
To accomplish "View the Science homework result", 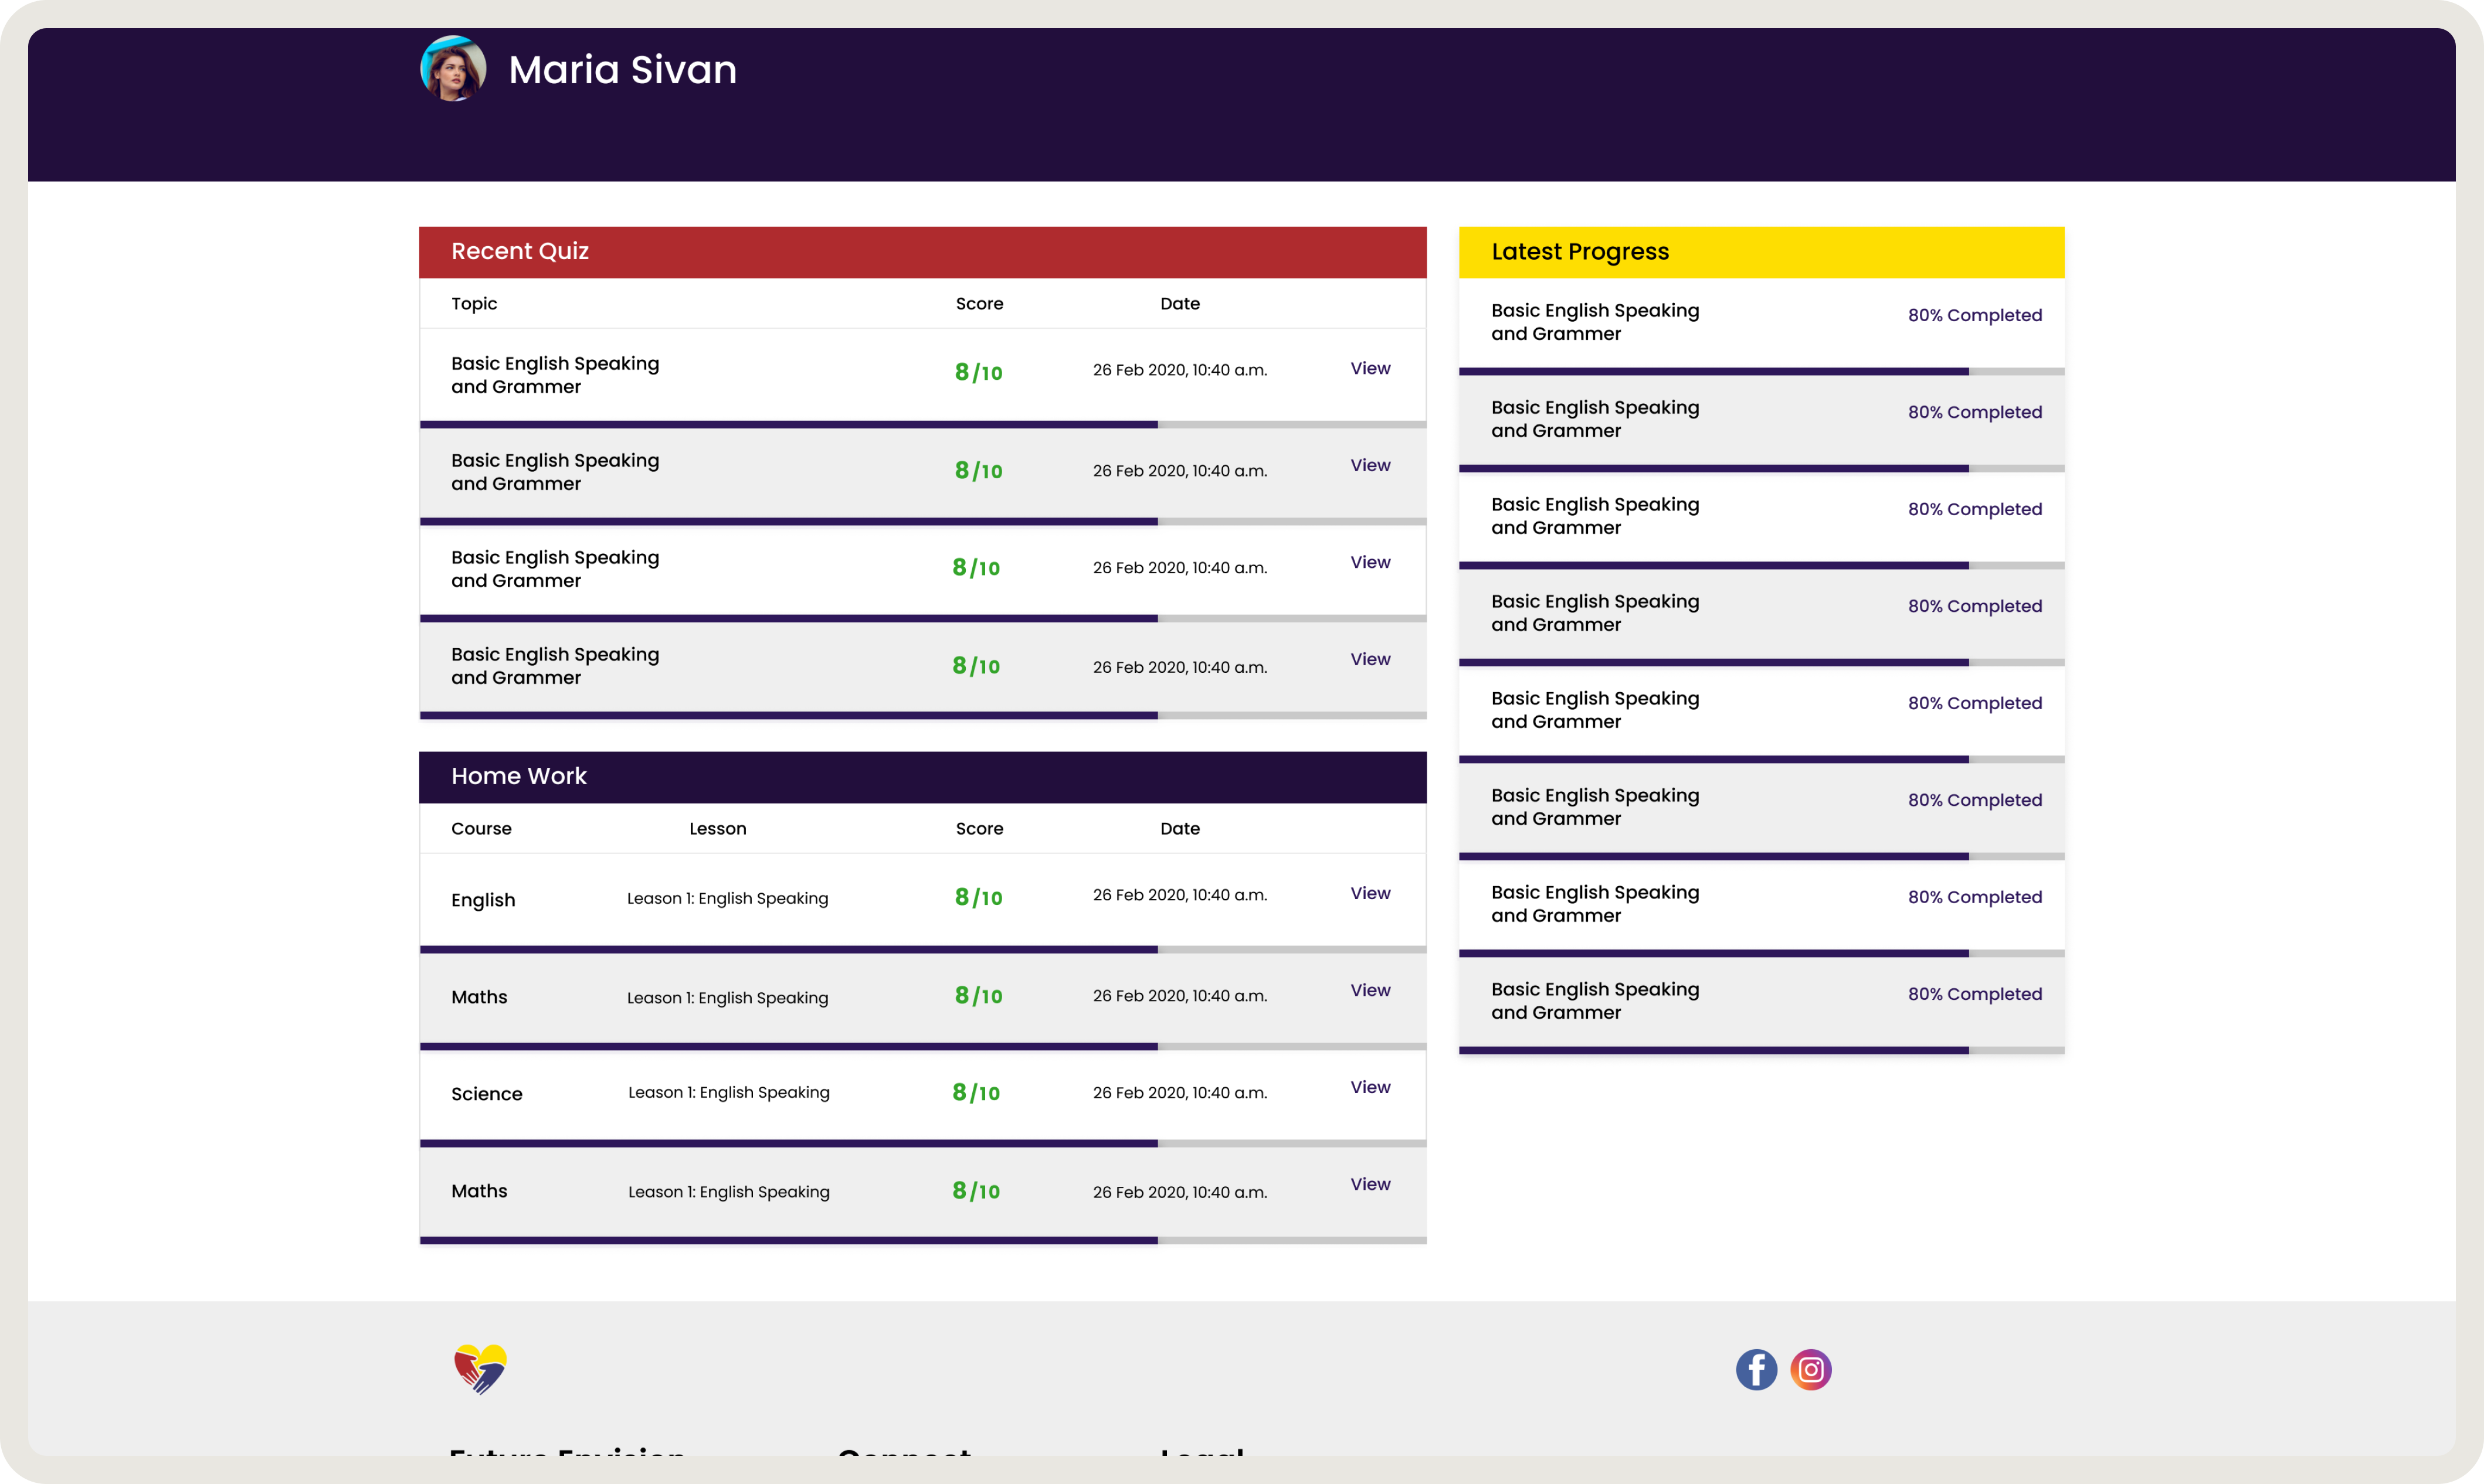I will [x=1370, y=1087].
